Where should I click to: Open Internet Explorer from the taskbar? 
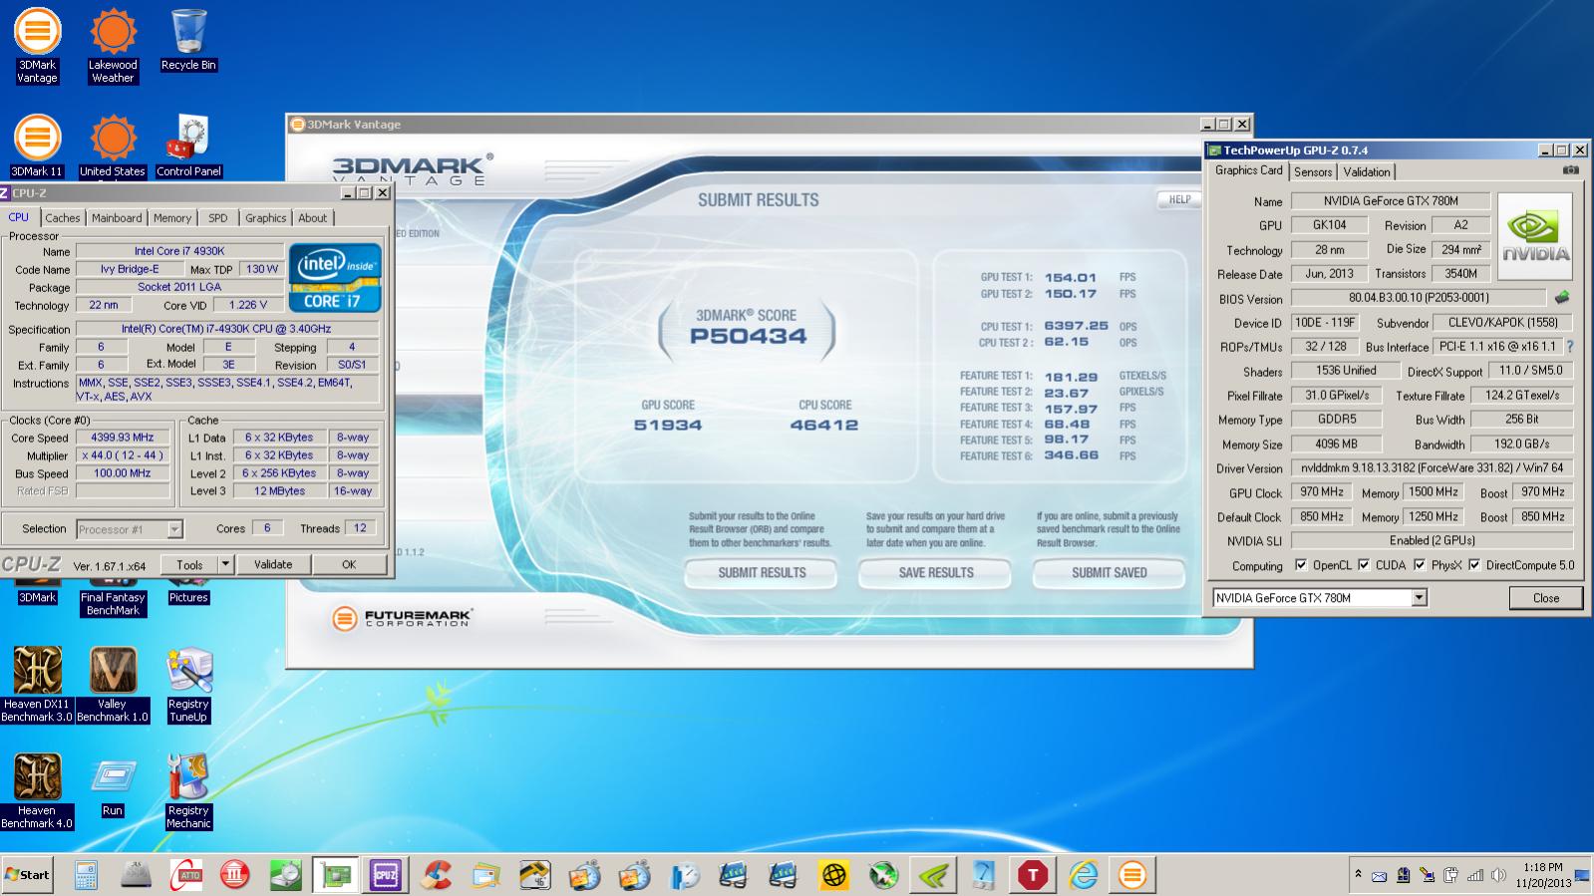1084,875
